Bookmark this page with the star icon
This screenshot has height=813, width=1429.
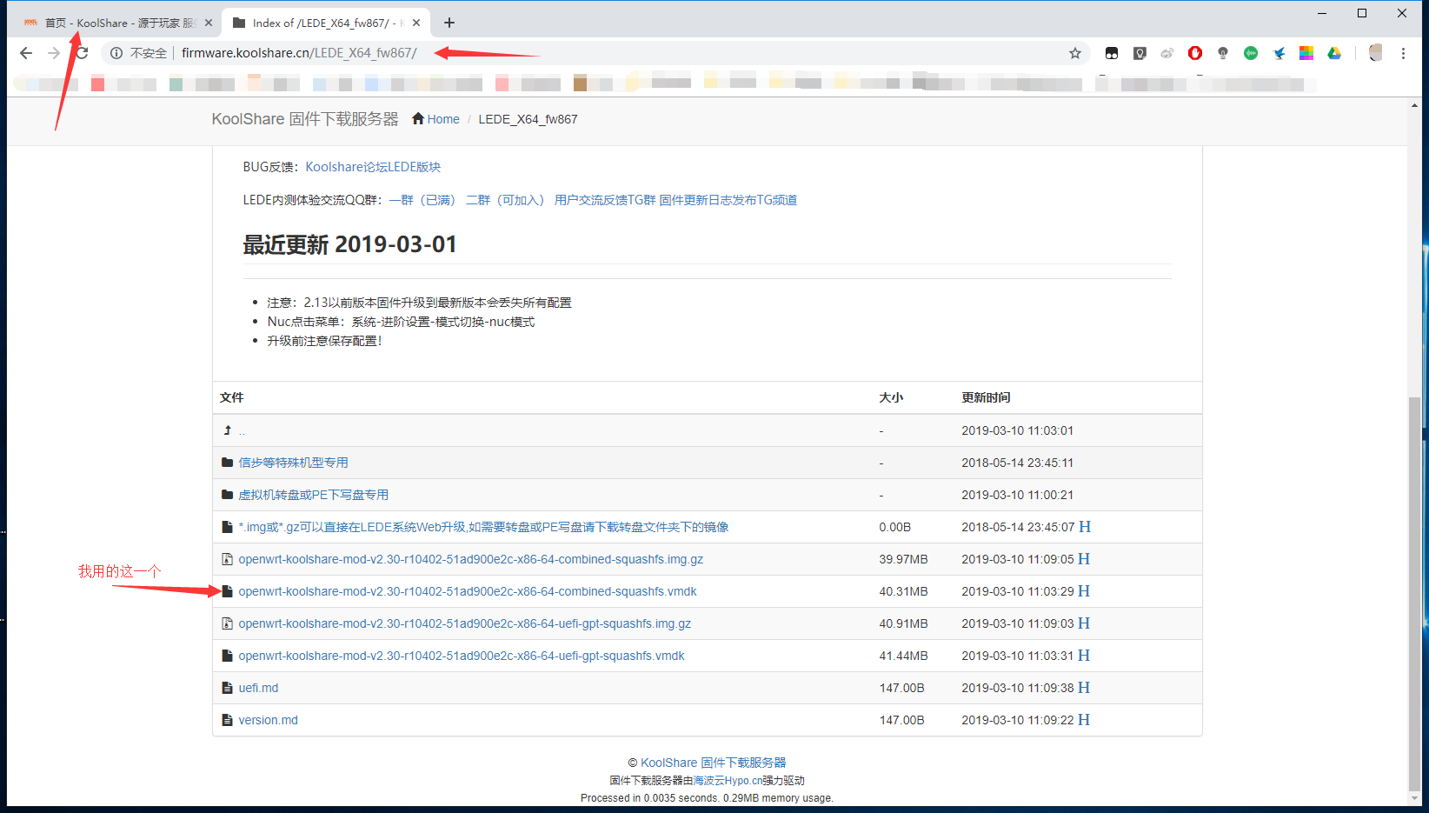[1075, 53]
